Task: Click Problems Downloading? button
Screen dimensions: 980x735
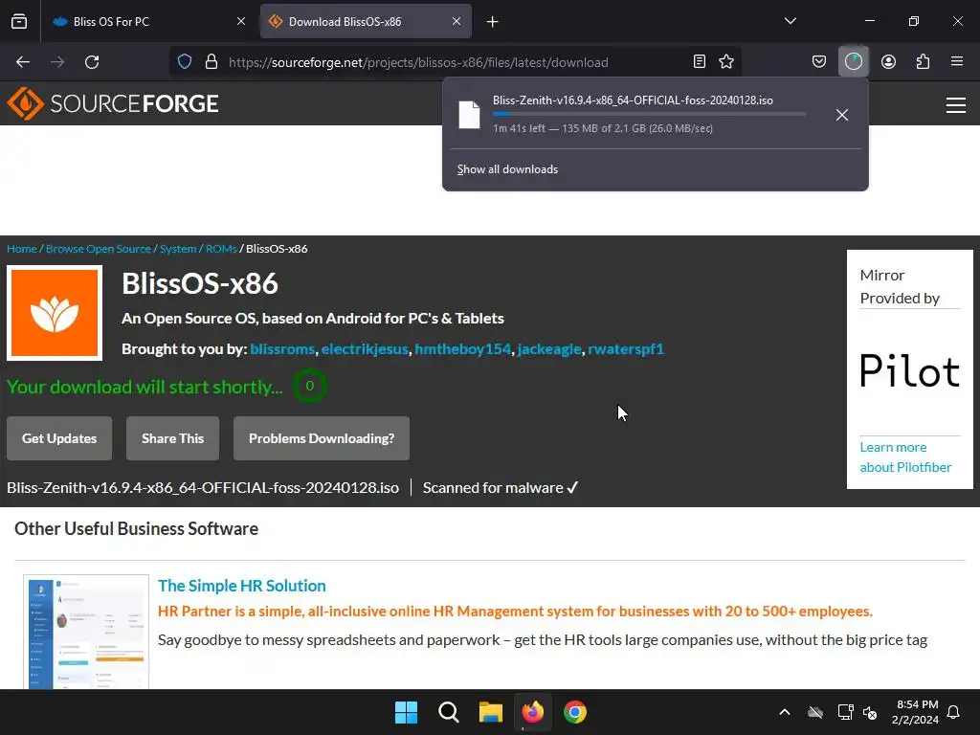Action: click(x=322, y=438)
